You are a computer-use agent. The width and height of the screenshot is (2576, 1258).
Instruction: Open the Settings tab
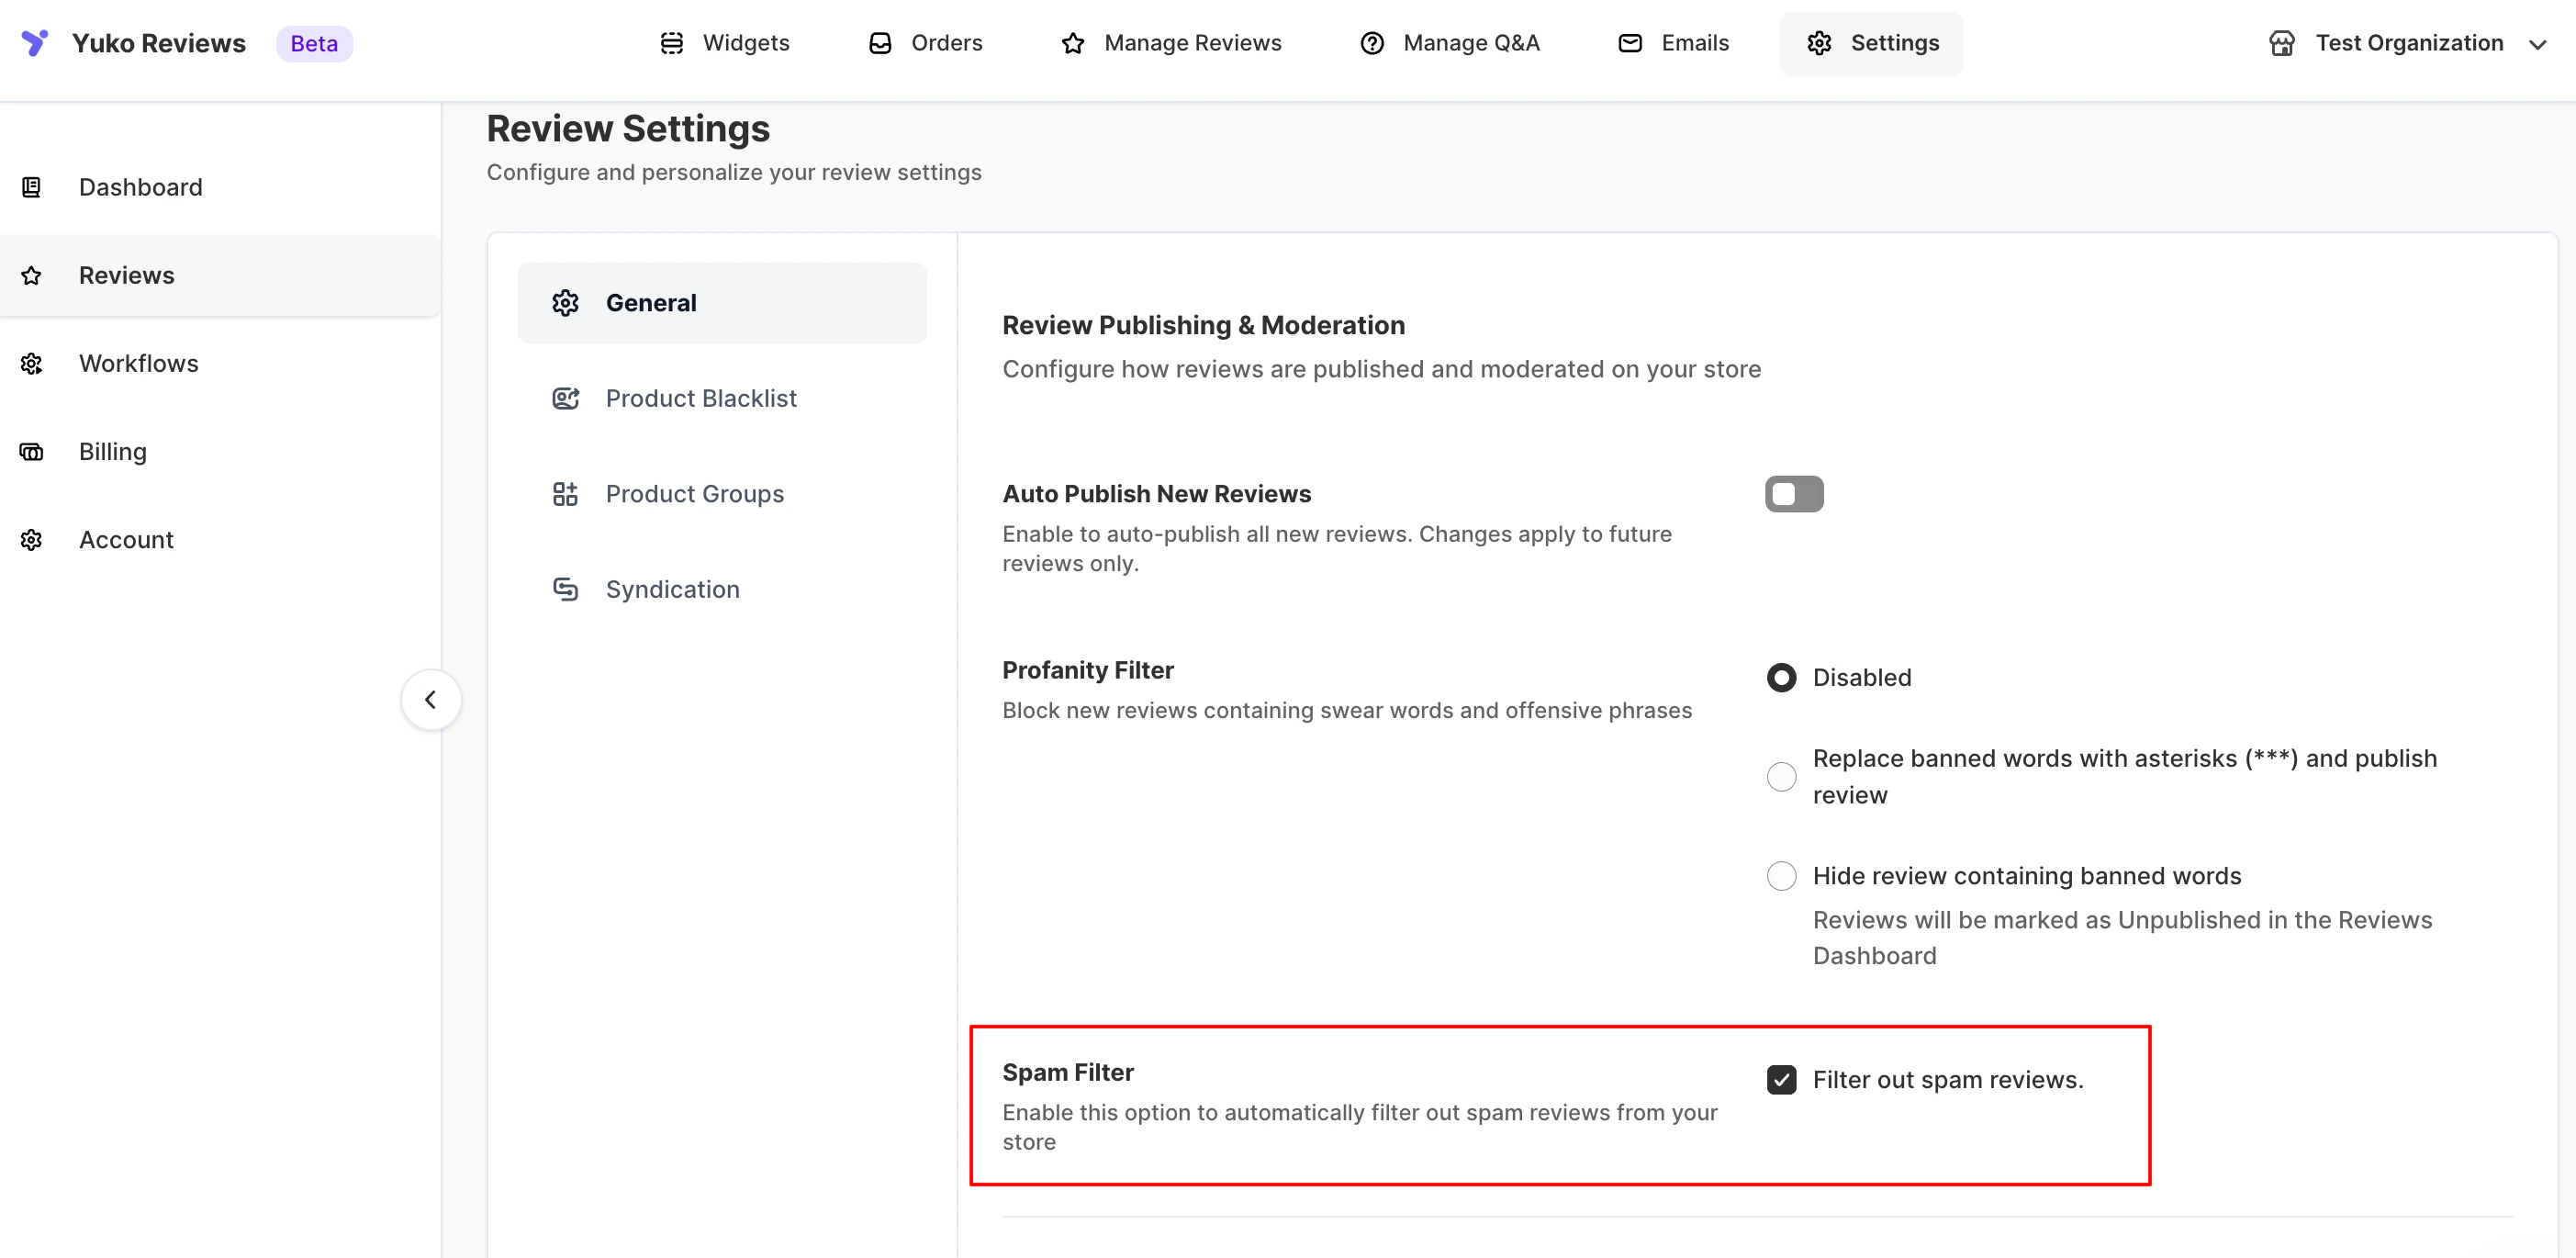pyautogui.click(x=1871, y=43)
